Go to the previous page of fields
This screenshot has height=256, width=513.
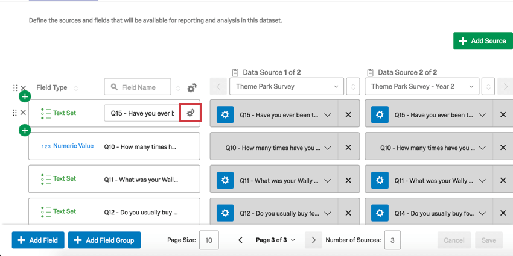[240, 240]
